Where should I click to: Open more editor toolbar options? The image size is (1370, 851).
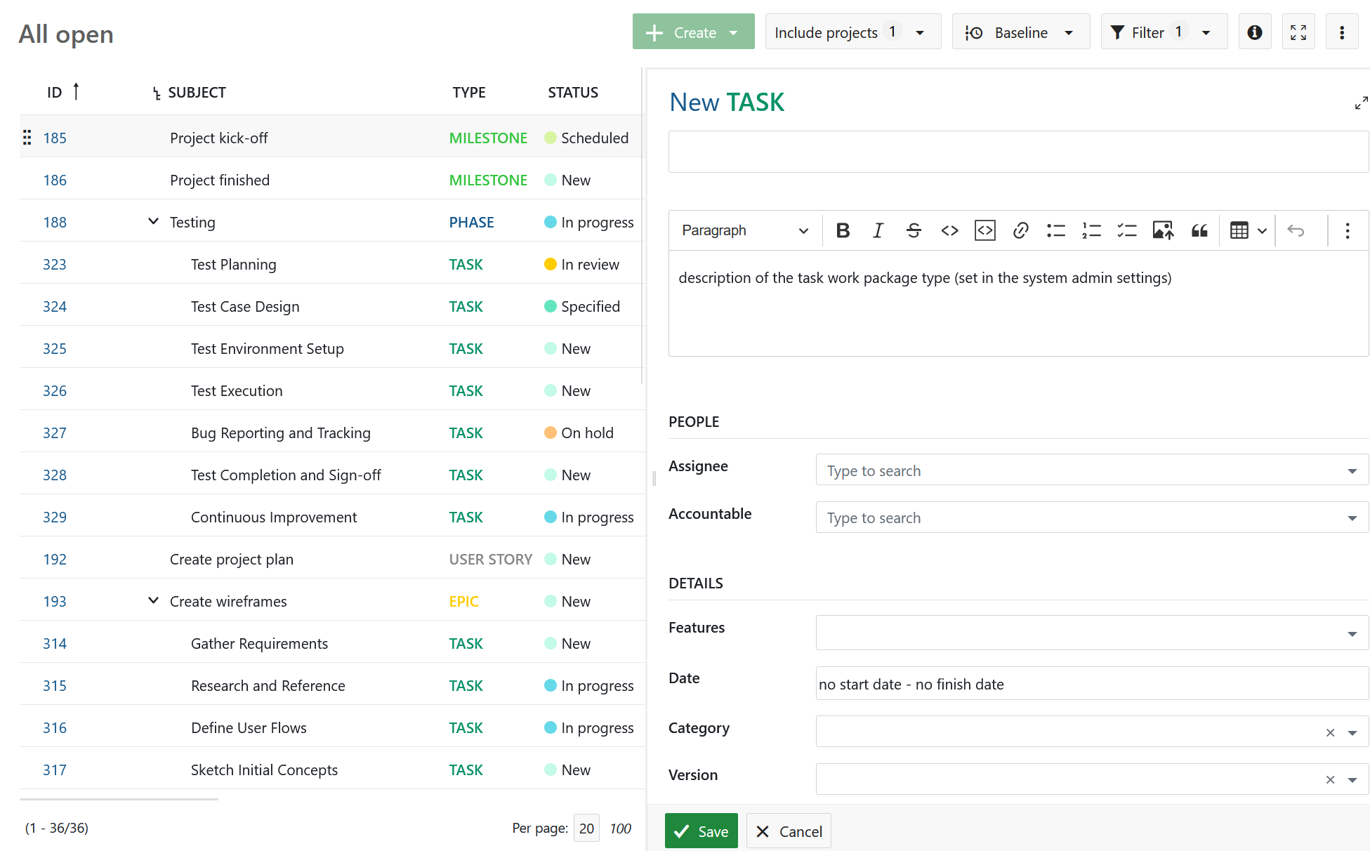click(1348, 230)
